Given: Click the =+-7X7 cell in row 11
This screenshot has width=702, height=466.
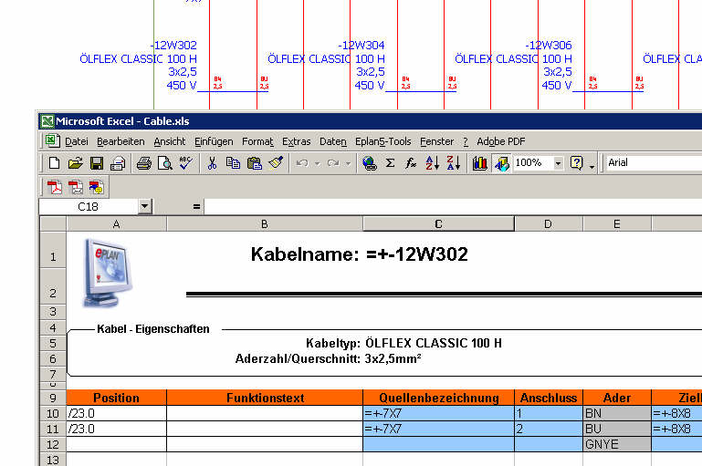Looking at the screenshot, I should [439, 429].
